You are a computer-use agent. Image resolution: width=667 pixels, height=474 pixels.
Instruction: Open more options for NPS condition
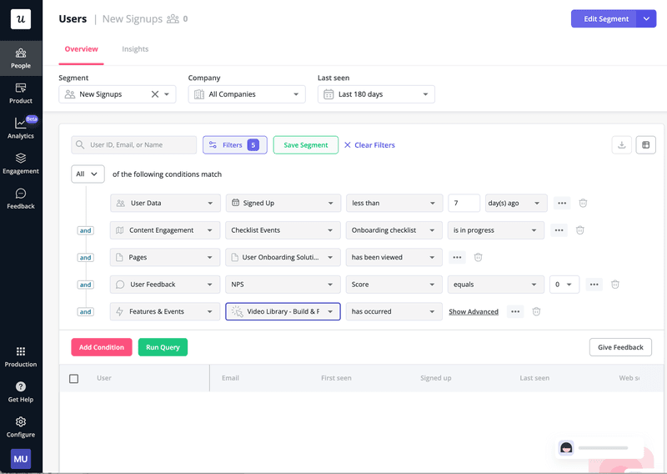point(594,285)
